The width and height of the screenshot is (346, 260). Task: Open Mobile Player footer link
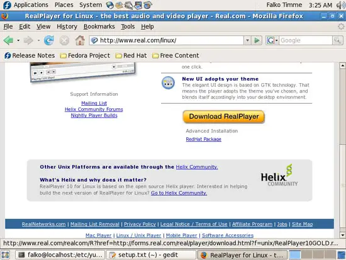(x=181, y=235)
